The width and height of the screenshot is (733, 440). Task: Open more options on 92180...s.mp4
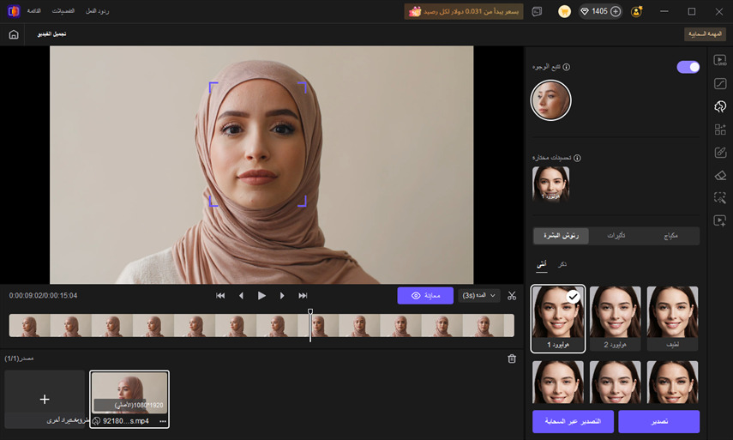click(x=163, y=421)
